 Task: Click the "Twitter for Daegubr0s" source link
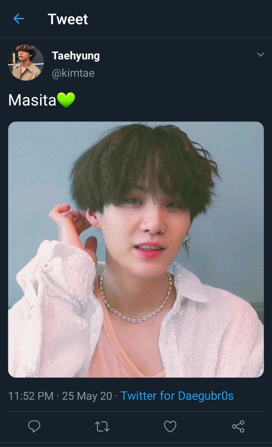[x=177, y=396]
